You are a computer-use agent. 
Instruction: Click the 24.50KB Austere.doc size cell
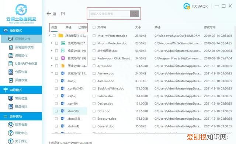click(x=141, y=73)
